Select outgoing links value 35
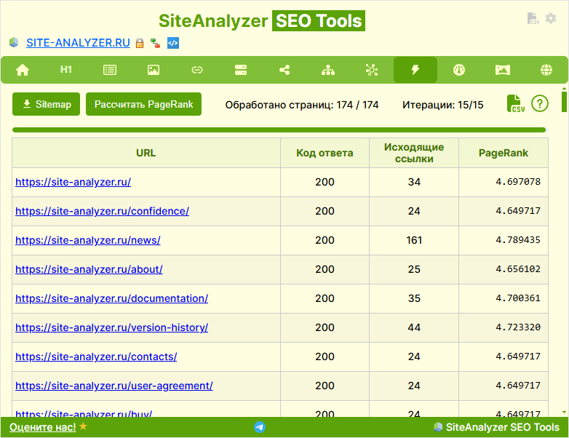The height and width of the screenshot is (438, 569). click(x=414, y=298)
